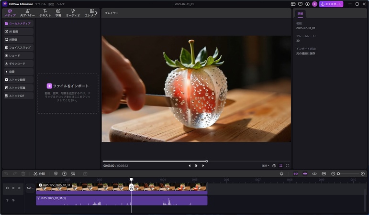Open the 16:9 aspect ratio dropdown

coord(265,166)
